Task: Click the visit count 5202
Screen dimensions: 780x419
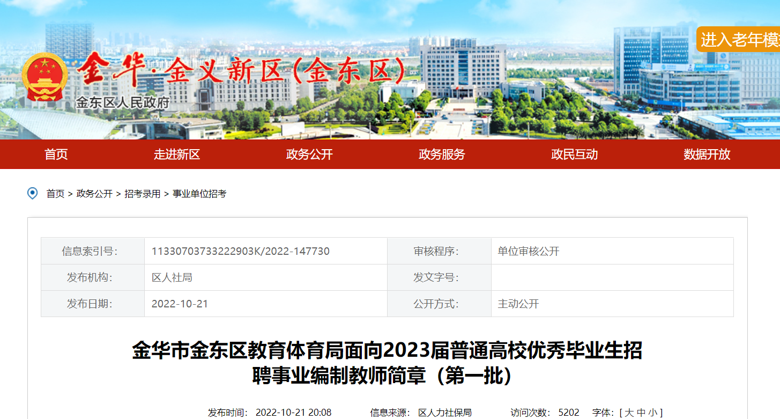Action: tap(569, 413)
